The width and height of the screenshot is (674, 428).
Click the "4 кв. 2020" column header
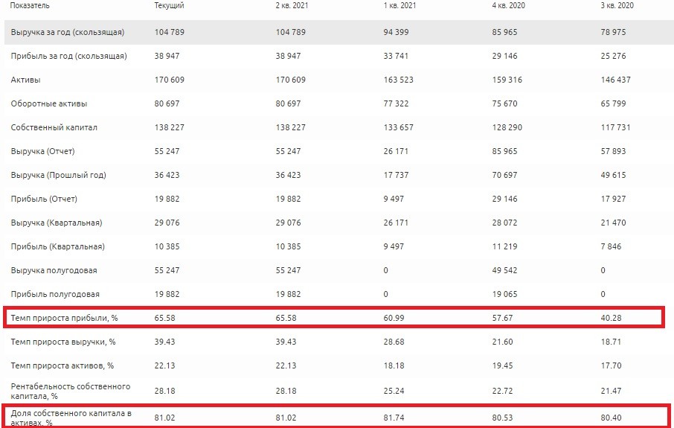pos(510,5)
